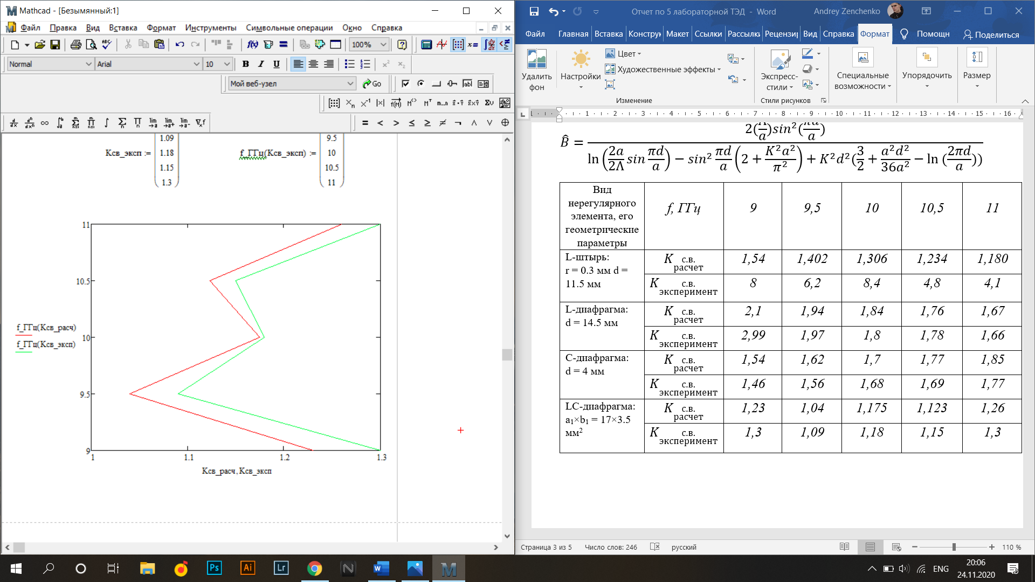Insert a unit with the measuring cup icon
The image size is (1035, 582).
268,45
